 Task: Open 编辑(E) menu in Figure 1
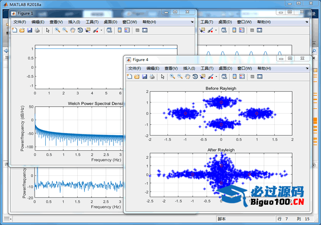tap(38, 22)
